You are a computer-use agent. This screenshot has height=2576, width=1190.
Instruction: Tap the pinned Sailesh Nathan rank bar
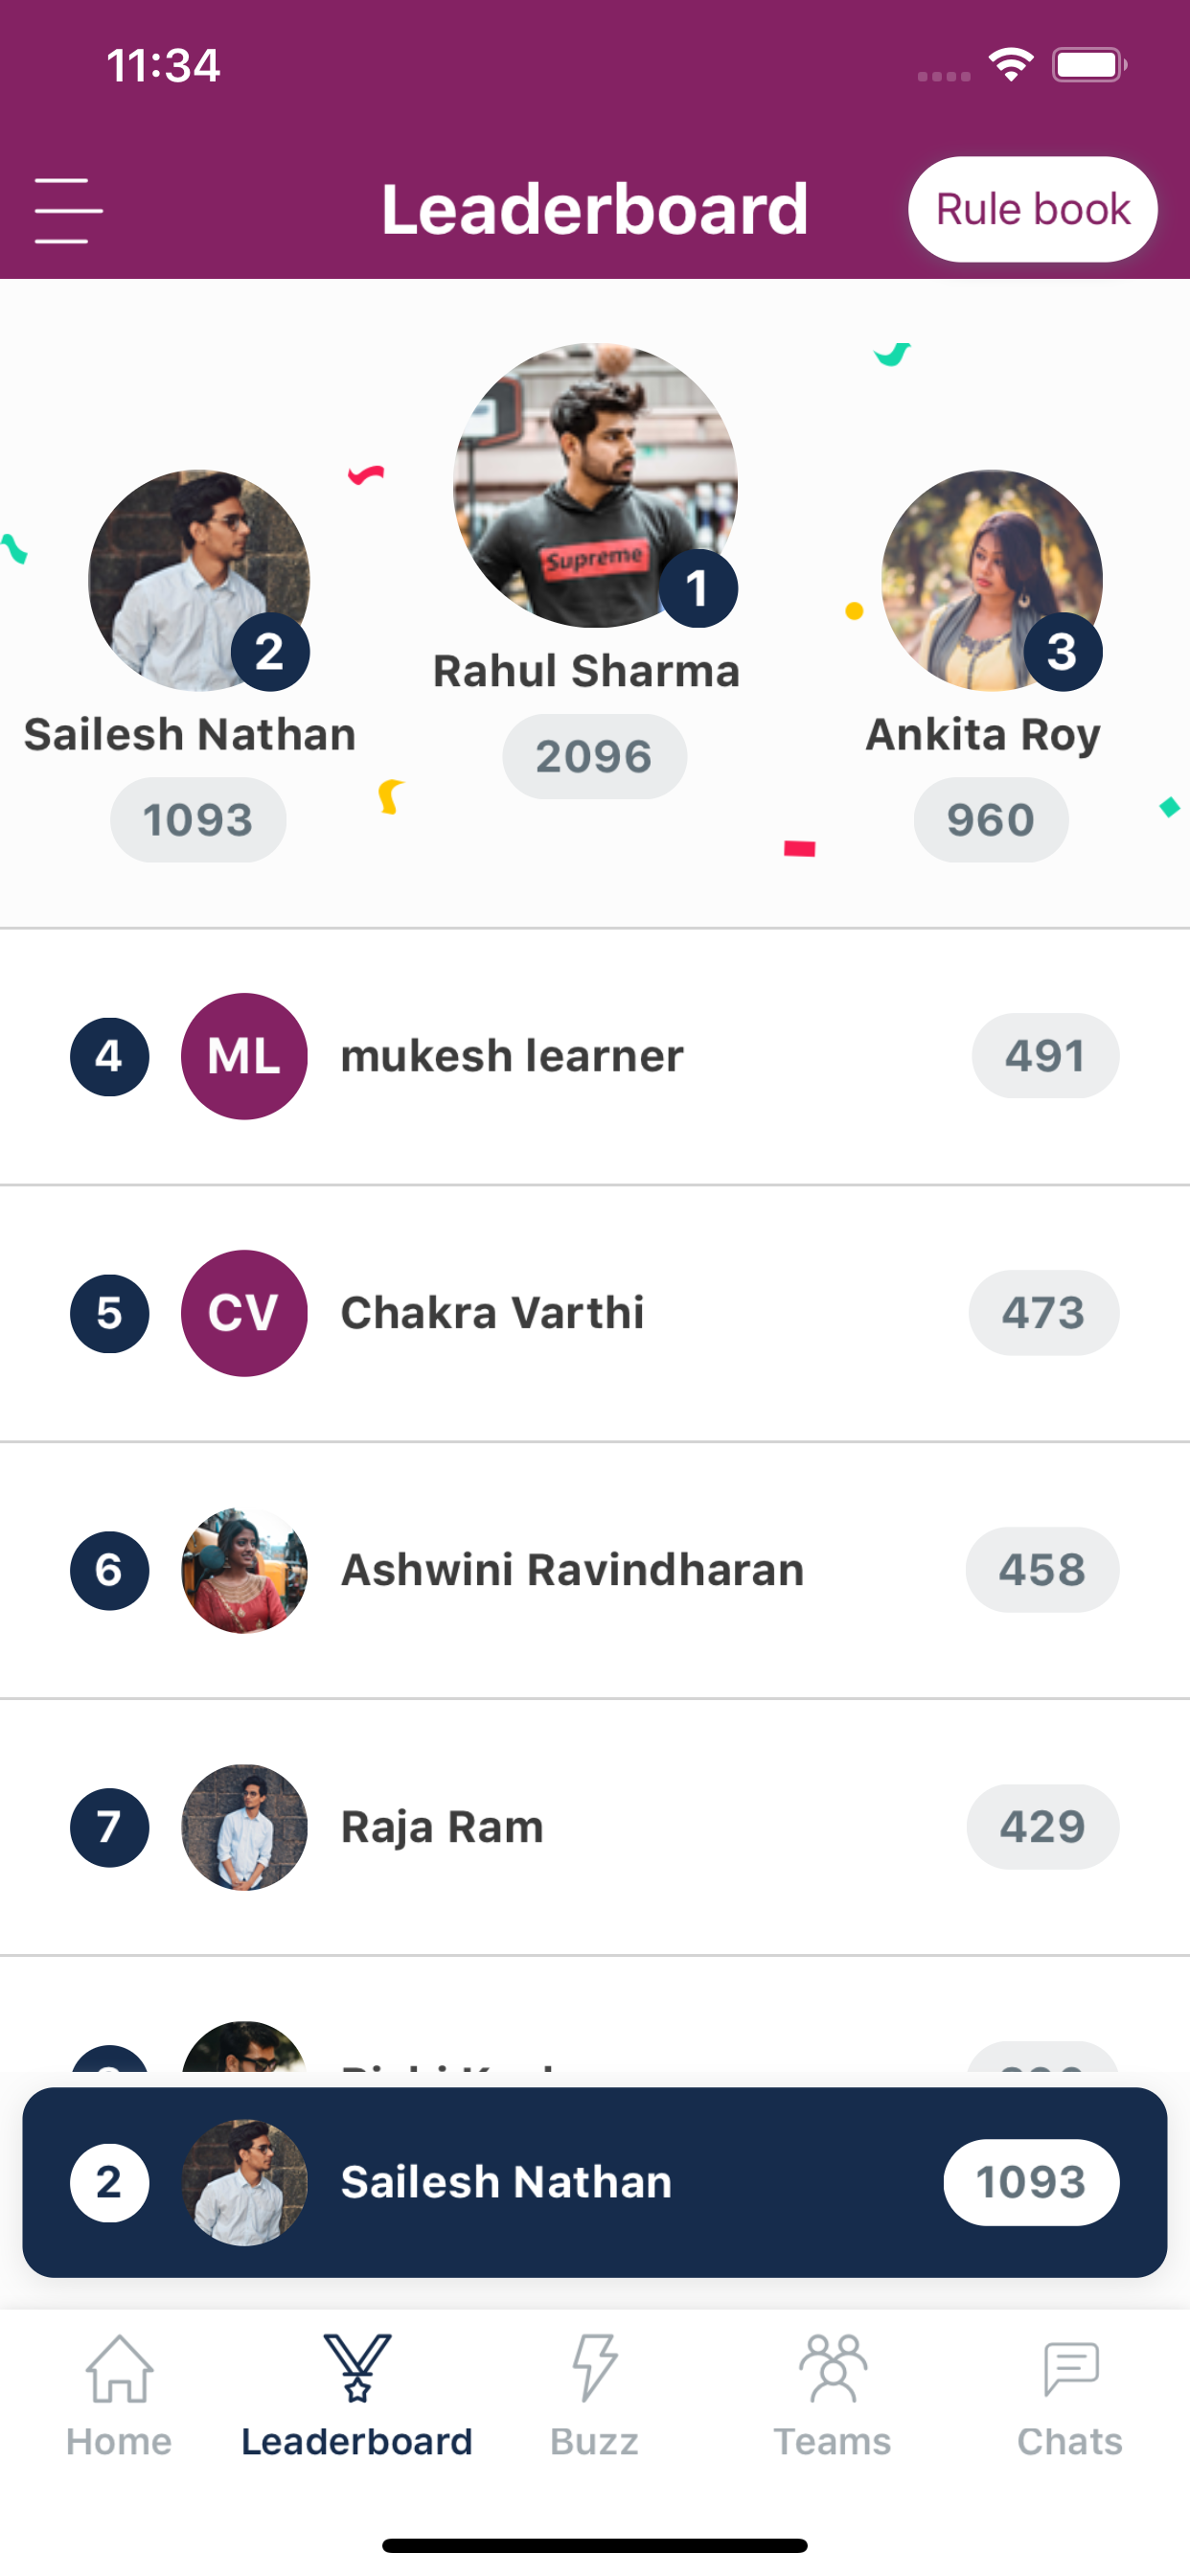click(x=595, y=2182)
